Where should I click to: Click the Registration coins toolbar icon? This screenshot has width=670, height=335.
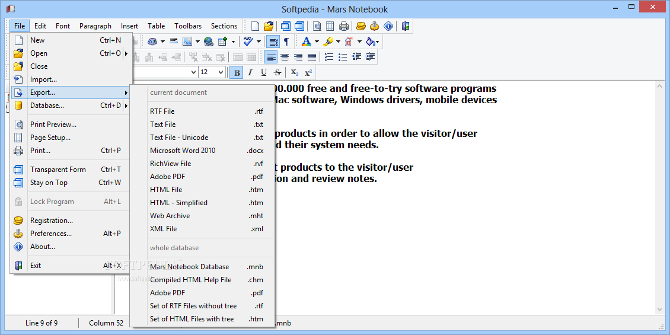click(x=361, y=26)
